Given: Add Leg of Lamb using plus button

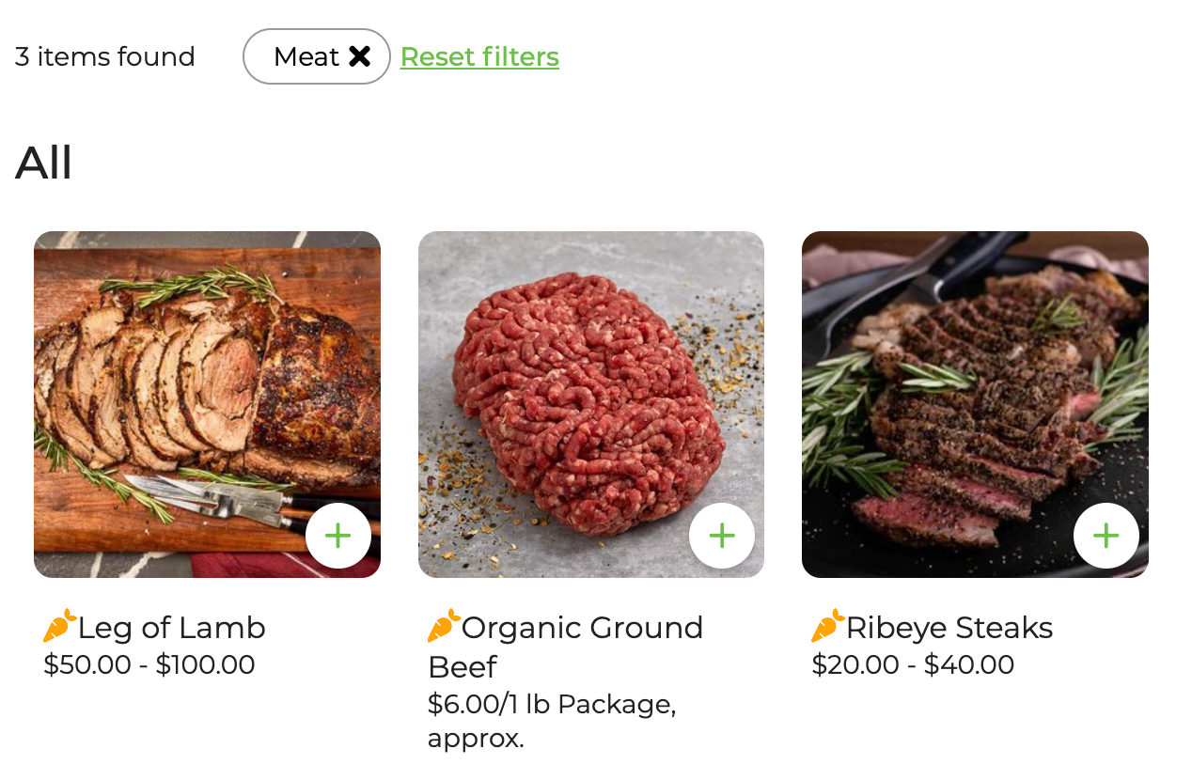Looking at the screenshot, I should [337, 536].
